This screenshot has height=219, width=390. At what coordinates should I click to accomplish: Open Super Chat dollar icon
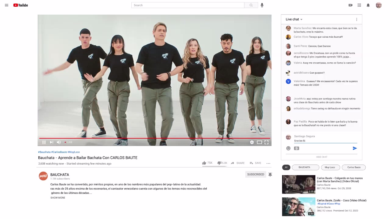[296, 148]
